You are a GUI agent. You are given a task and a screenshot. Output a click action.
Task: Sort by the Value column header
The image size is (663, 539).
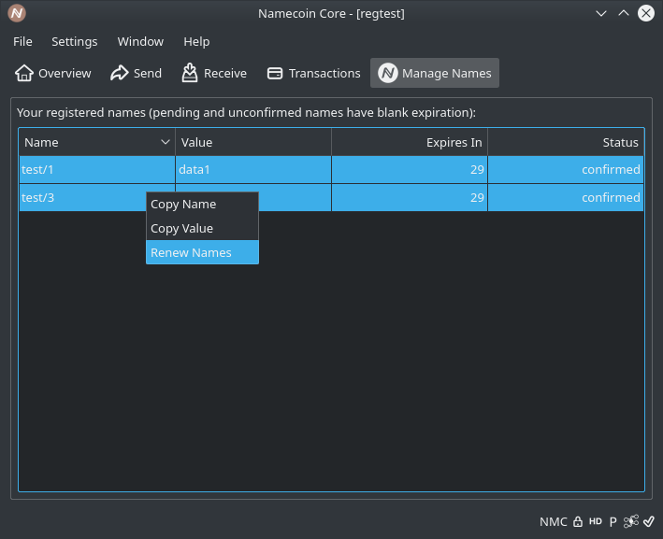pos(253,142)
